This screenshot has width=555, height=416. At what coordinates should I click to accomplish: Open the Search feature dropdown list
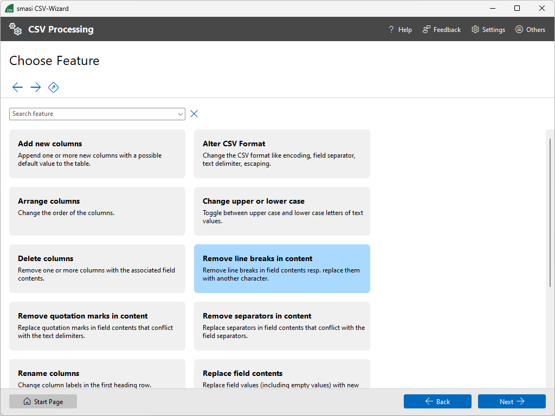click(x=180, y=114)
